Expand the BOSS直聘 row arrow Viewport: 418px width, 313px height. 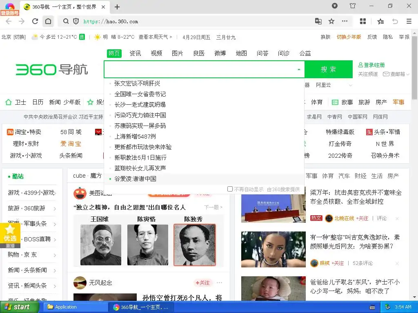pyautogui.click(x=55, y=240)
